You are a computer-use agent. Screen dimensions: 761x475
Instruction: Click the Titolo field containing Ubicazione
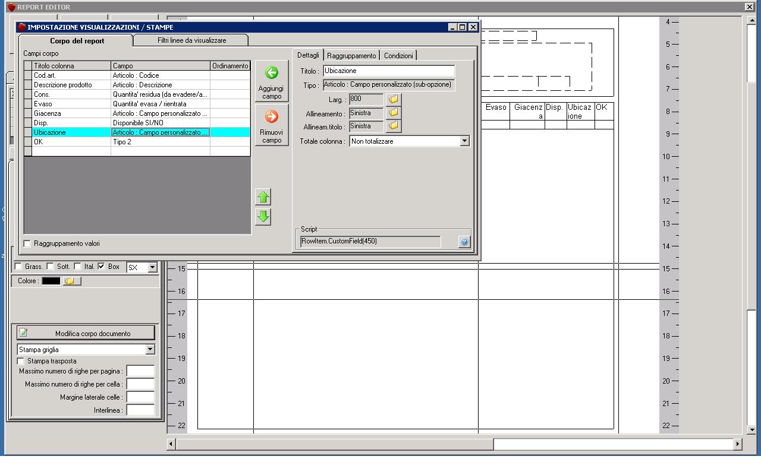click(389, 71)
